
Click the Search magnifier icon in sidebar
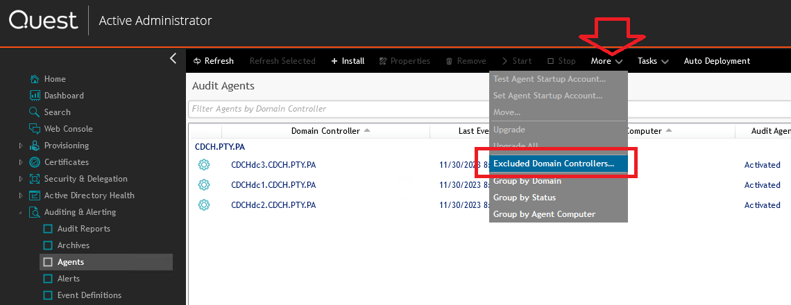coord(35,112)
